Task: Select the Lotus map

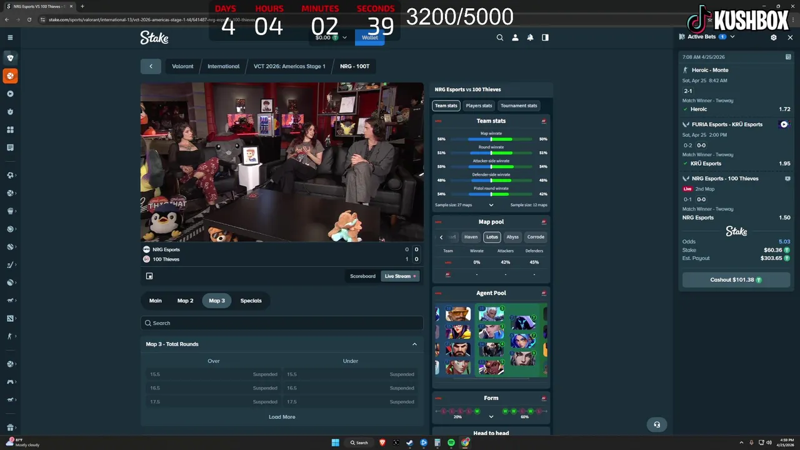Action: click(x=492, y=237)
